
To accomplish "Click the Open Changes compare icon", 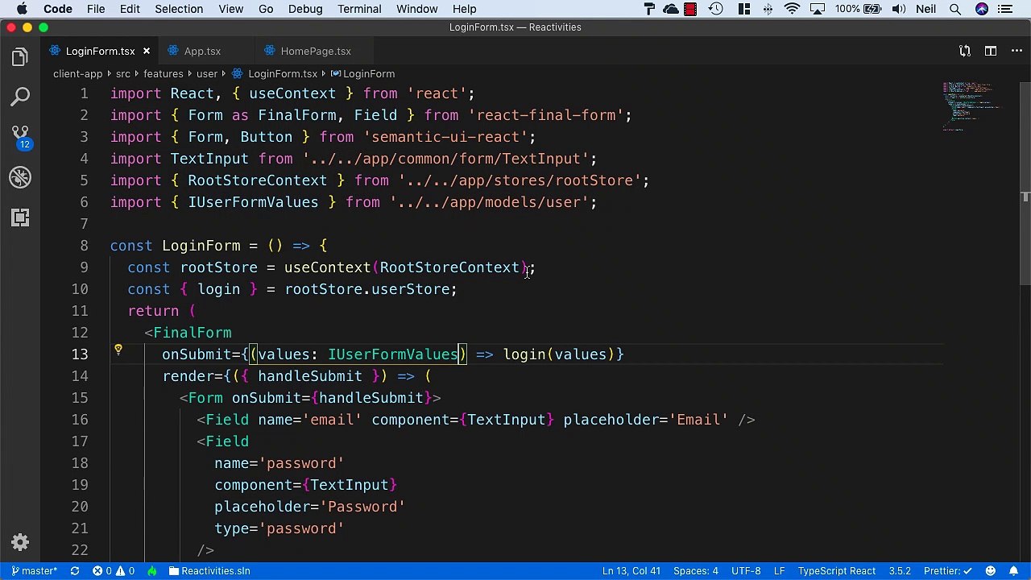I will (x=965, y=51).
